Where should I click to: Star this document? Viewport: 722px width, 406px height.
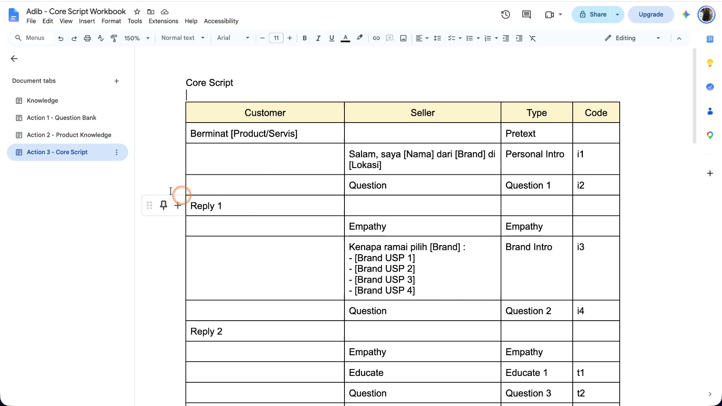tap(137, 12)
